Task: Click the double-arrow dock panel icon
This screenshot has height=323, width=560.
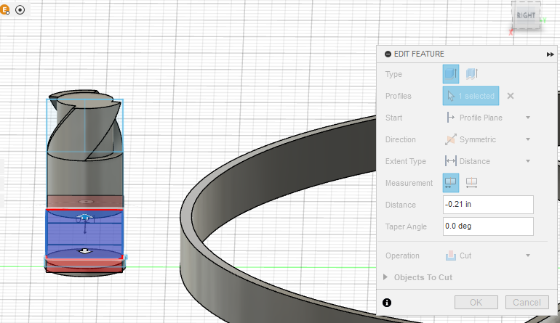Action: pyautogui.click(x=550, y=54)
